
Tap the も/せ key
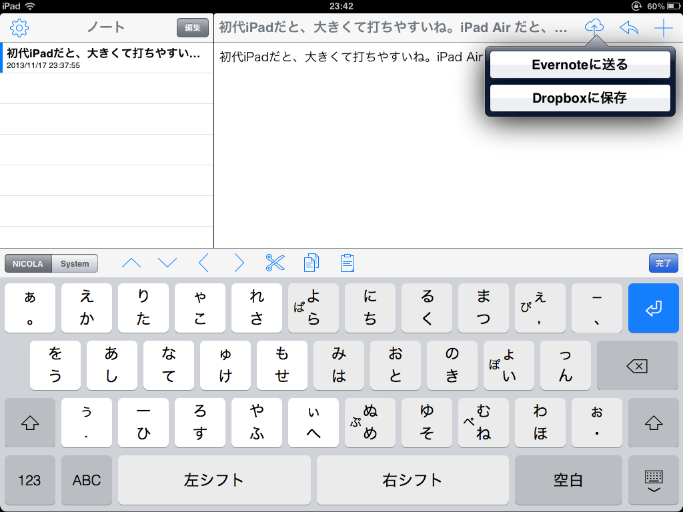coord(282,365)
